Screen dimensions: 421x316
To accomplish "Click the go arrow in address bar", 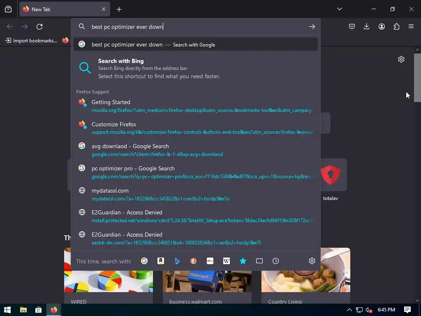I will click(x=312, y=27).
